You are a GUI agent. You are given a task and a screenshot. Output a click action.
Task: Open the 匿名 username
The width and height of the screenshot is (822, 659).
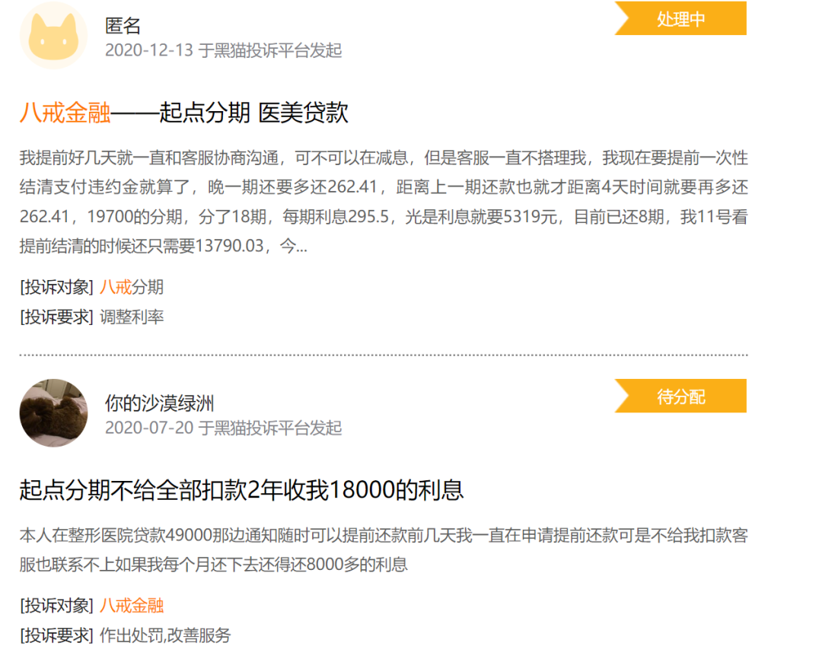click(123, 26)
